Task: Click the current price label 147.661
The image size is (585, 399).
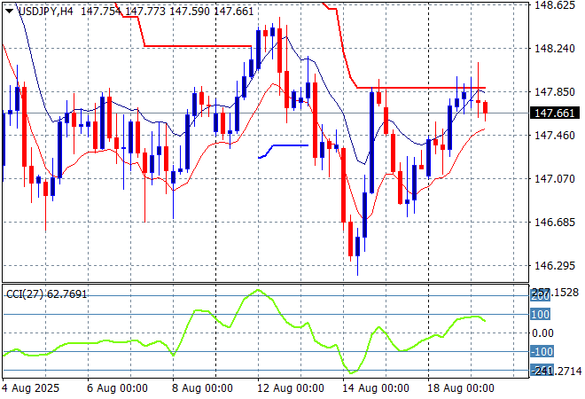Action: 555,113
